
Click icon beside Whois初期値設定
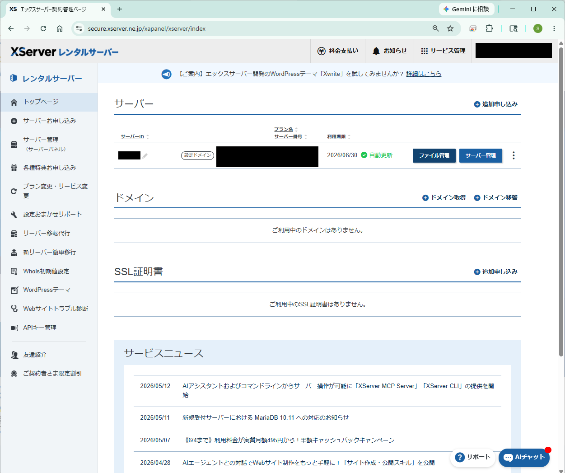[14, 272]
